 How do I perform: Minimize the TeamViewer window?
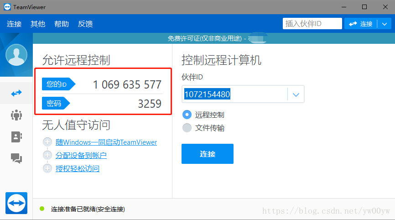(344, 7)
